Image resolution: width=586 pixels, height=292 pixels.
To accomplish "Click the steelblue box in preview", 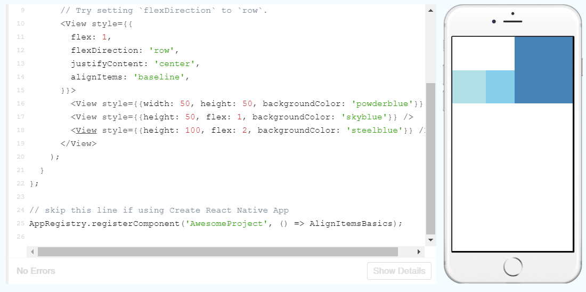I will [x=543, y=69].
